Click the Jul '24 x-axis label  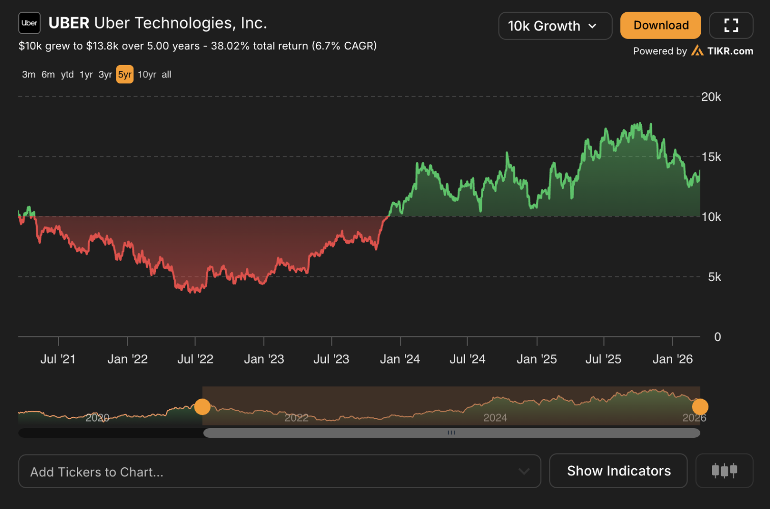(x=468, y=359)
